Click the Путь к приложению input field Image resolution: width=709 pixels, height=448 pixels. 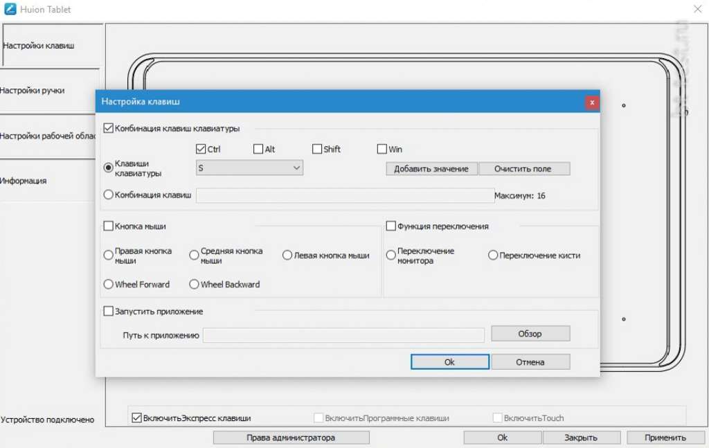point(343,335)
